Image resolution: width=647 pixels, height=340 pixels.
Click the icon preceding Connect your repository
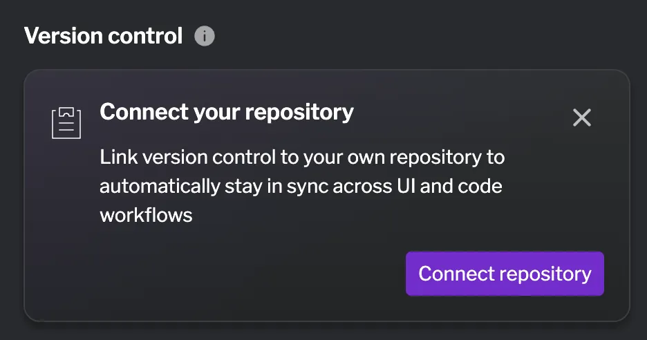[x=66, y=122]
